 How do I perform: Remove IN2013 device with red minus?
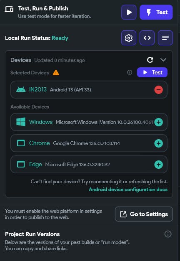pyautogui.click(x=158, y=90)
